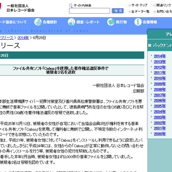172x172 pixels.
Task: Open the 2006年 back number link
Action: pos(160,100)
